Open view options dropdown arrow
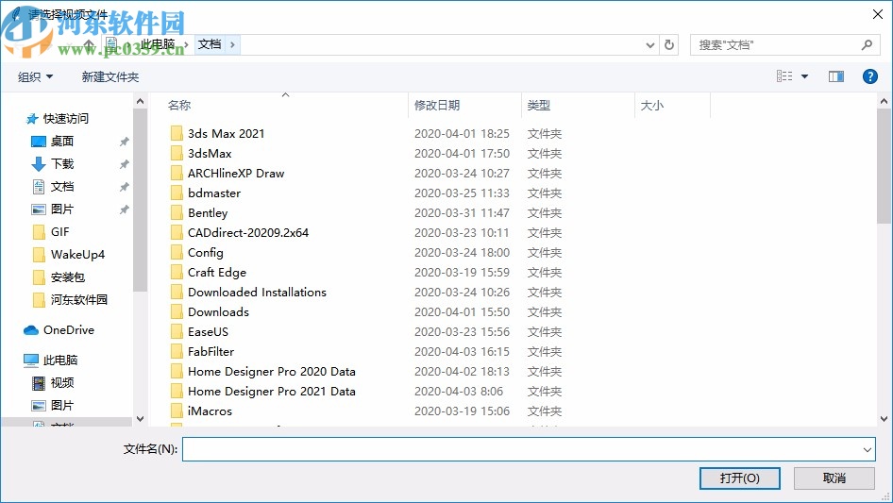The height and width of the screenshot is (503, 893). [x=804, y=76]
